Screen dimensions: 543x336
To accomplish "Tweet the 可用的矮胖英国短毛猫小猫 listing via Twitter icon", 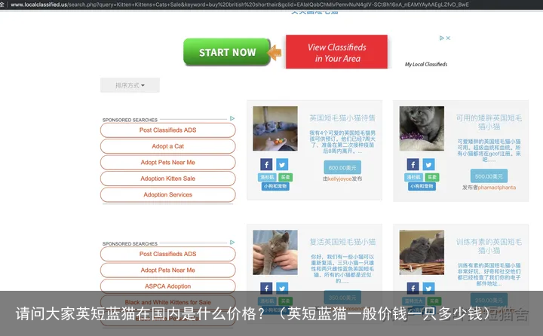I will [x=428, y=164].
